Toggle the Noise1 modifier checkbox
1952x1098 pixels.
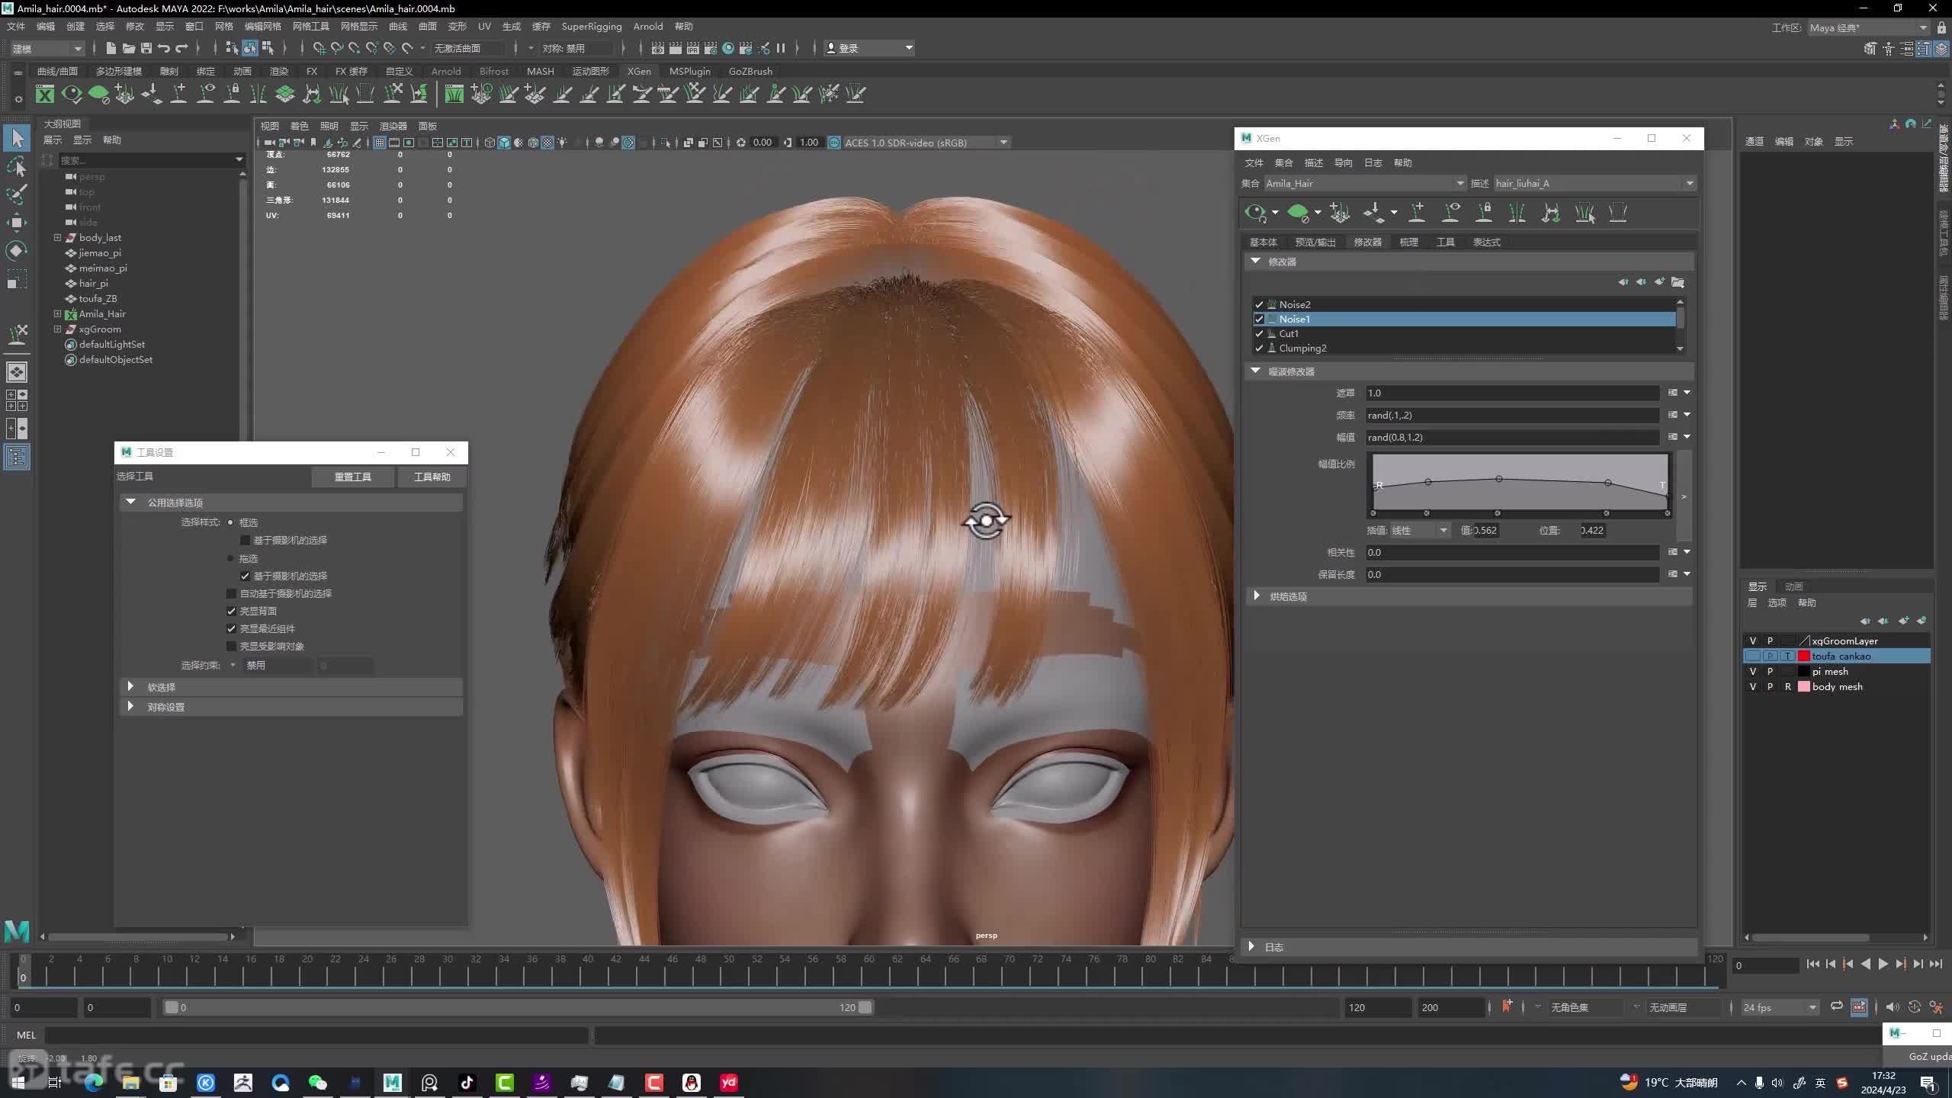(1259, 319)
